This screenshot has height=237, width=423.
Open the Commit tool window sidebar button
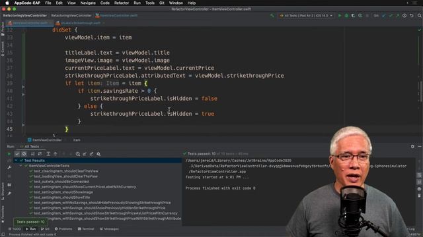[x=3, y=49]
